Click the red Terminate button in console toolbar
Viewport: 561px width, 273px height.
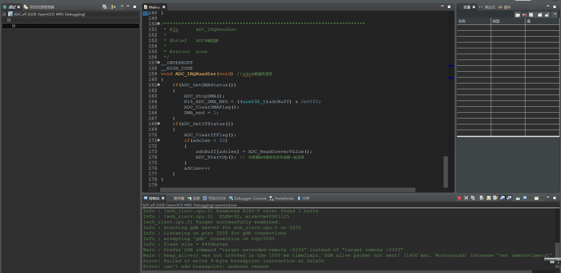pyautogui.click(x=459, y=198)
